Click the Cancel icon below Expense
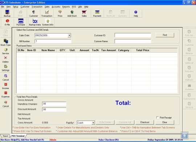The image size is (196, 142). pyautogui.click(x=5, y=104)
